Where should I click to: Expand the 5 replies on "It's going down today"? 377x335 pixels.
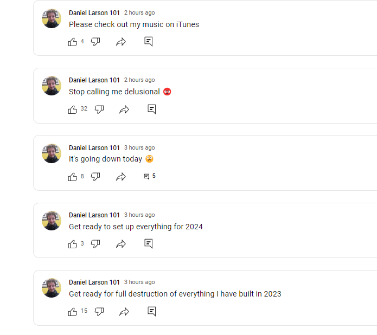[149, 176]
